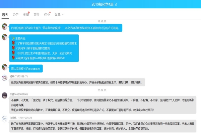Screen dimensions: 201x134
Task: Open the 相册 tab
Action: 26,14
